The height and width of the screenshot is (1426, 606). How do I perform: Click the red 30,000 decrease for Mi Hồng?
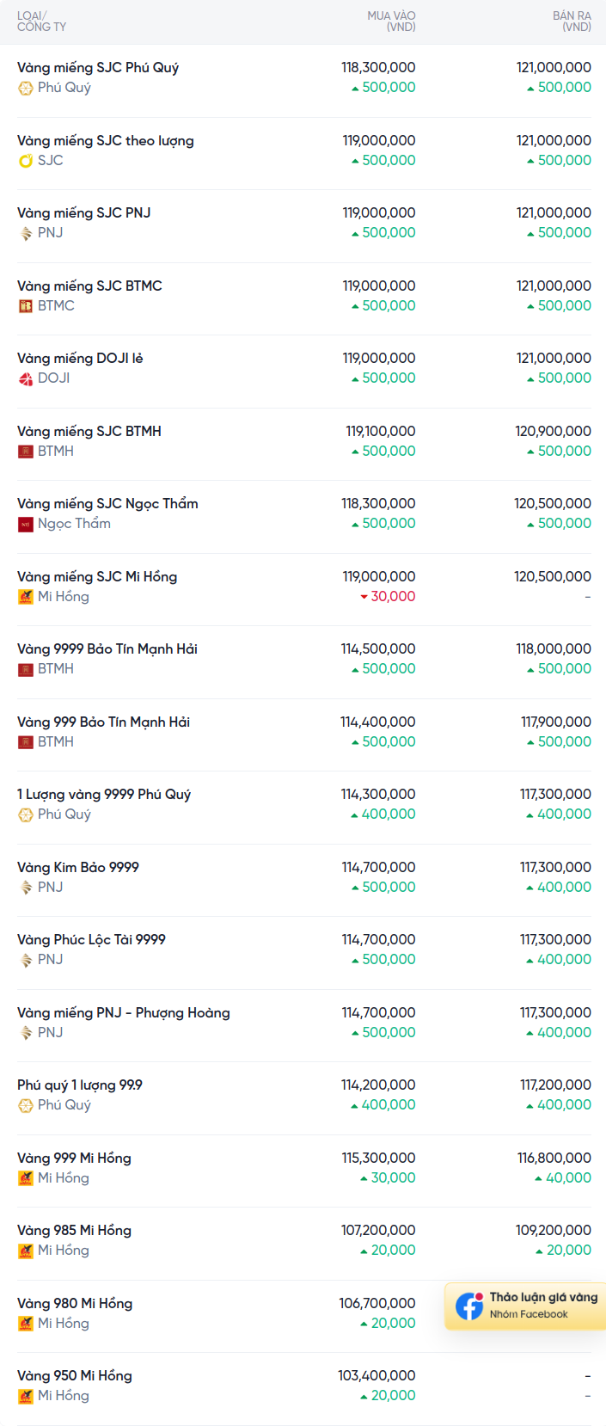point(392,597)
